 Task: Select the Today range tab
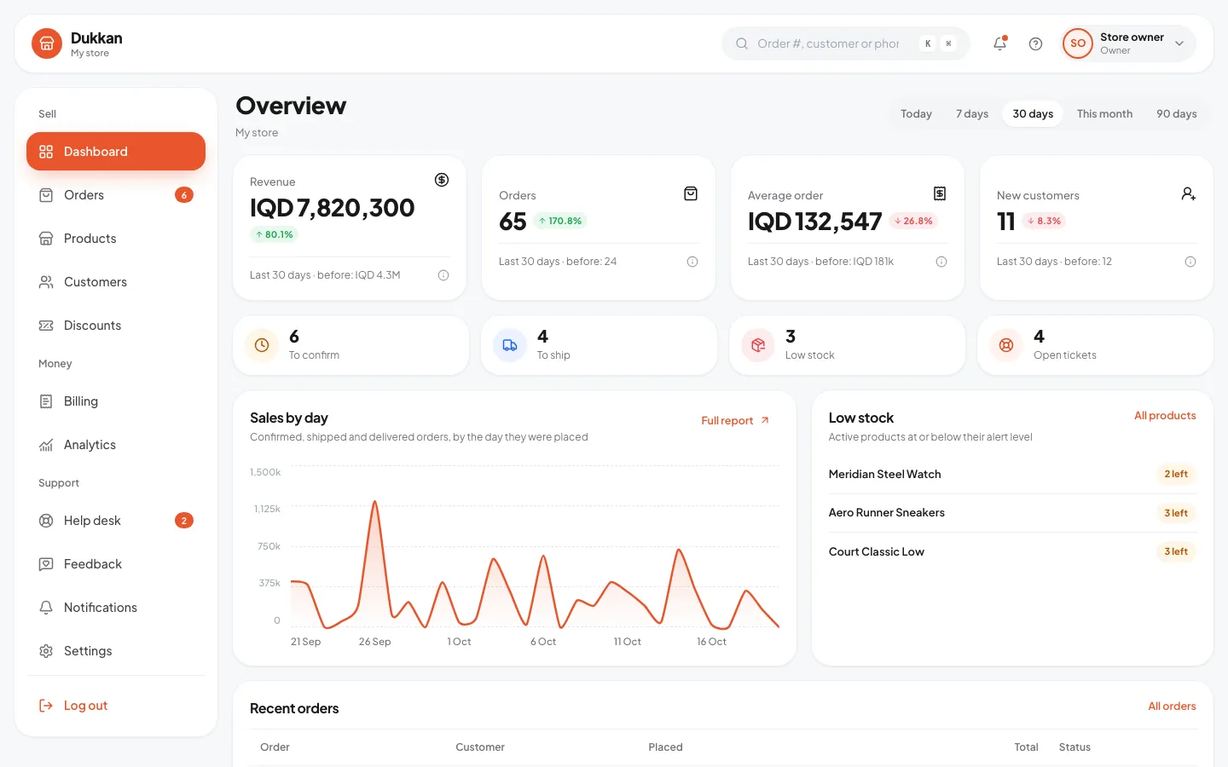click(916, 113)
